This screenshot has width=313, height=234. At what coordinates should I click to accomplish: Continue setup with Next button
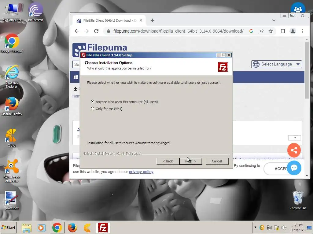[191, 161]
